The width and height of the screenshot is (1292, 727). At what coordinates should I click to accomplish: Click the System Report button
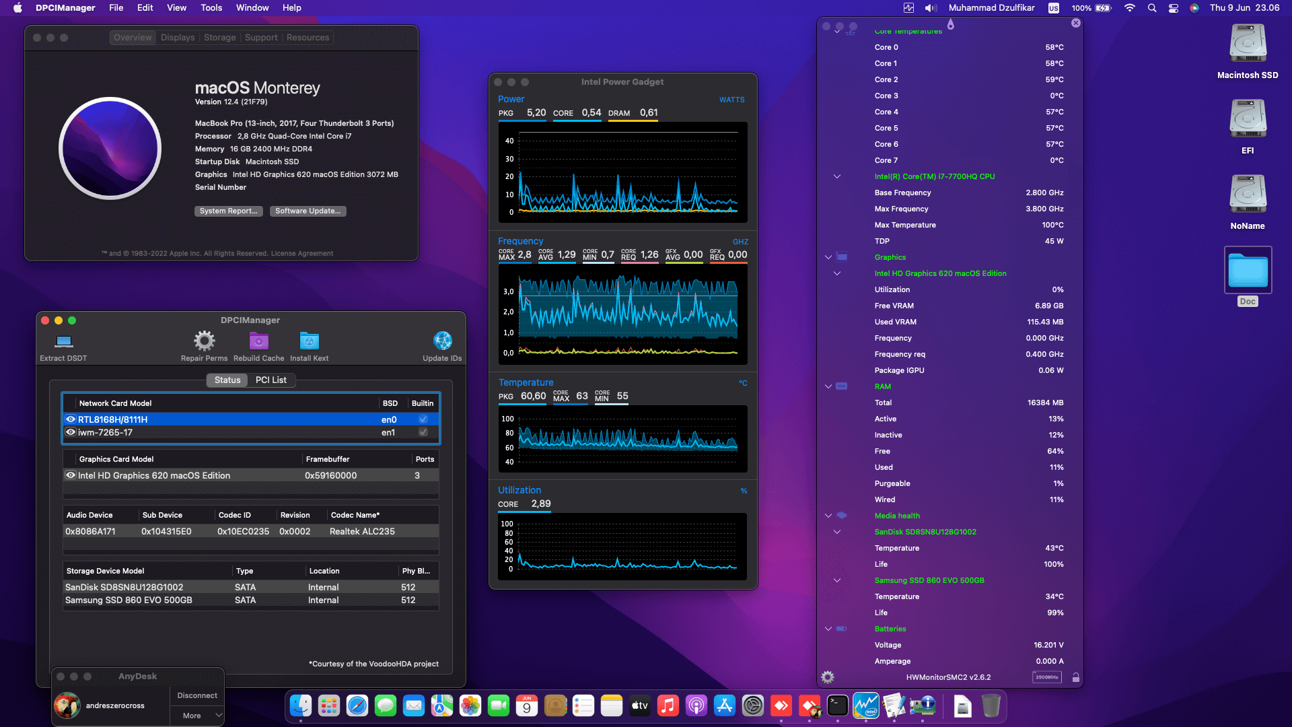pos(228,211)
